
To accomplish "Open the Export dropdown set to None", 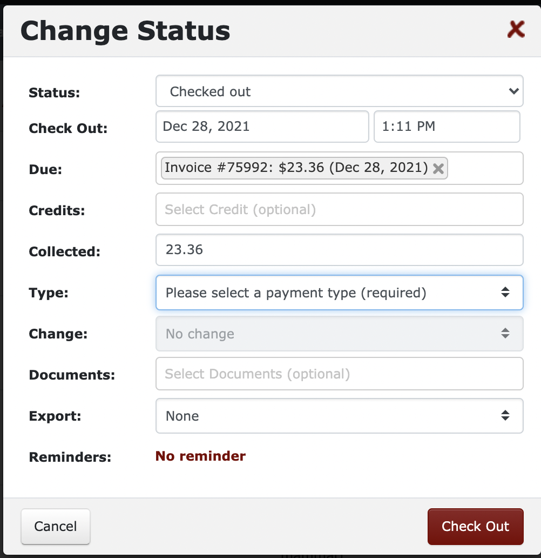I will click(x=340, y=416).
